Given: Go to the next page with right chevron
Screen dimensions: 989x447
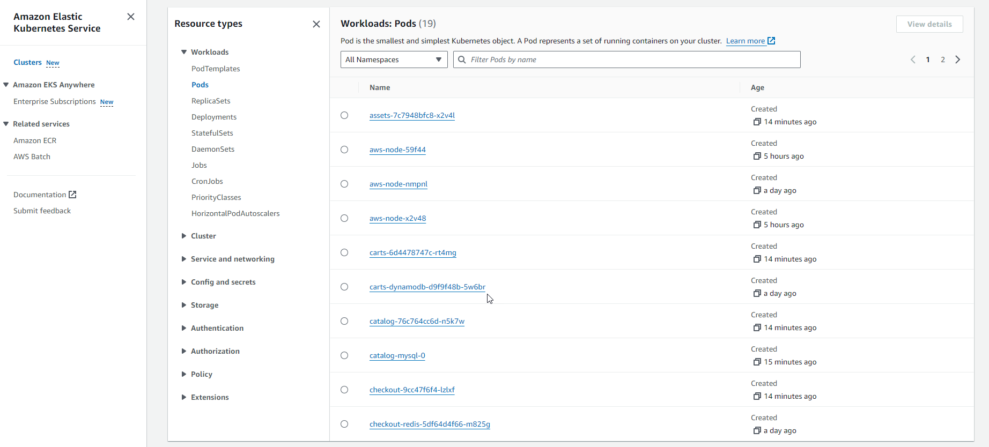Looking at the screenshot, I should (958, 59).
